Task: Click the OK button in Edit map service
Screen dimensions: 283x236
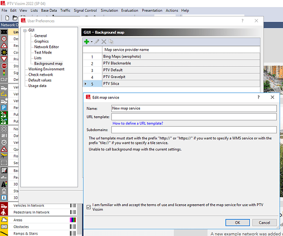Action: (x=237, y=223)
